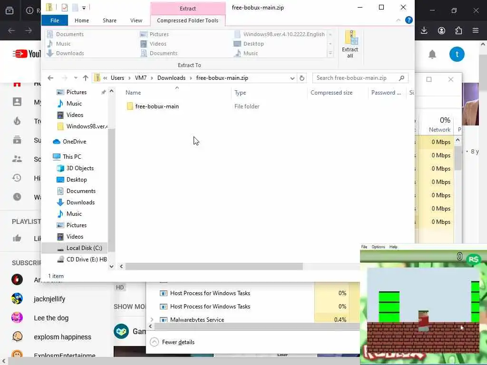Expand the Malwarebytes Service process row
487x365 pixels.
152,319
